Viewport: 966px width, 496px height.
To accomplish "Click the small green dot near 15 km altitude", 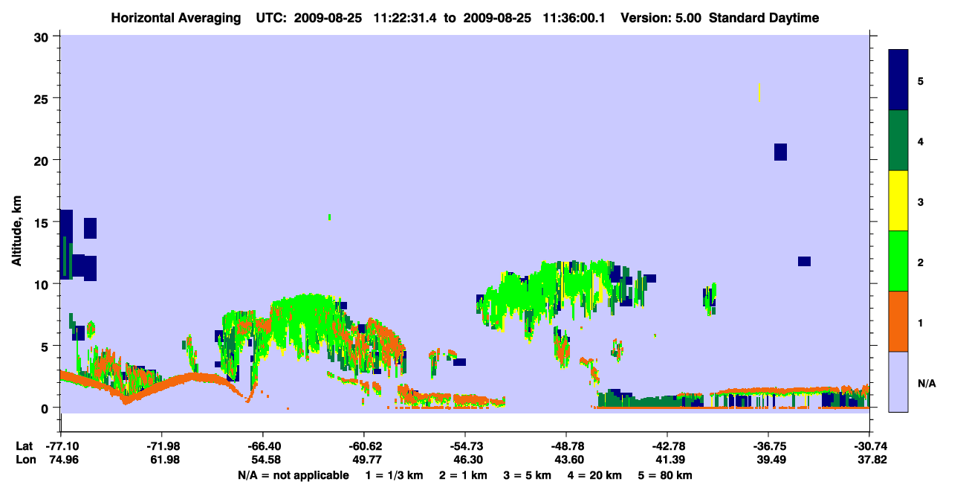I will pyautogui.click(x=329, y=217).
